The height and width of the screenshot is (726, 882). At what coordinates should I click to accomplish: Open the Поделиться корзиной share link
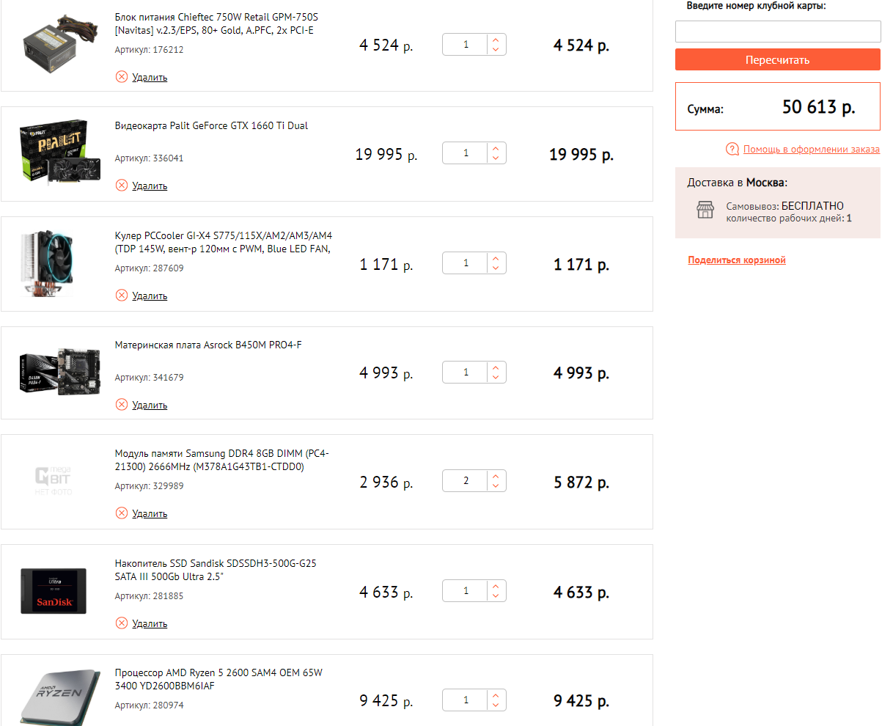[x=736, y=260]
